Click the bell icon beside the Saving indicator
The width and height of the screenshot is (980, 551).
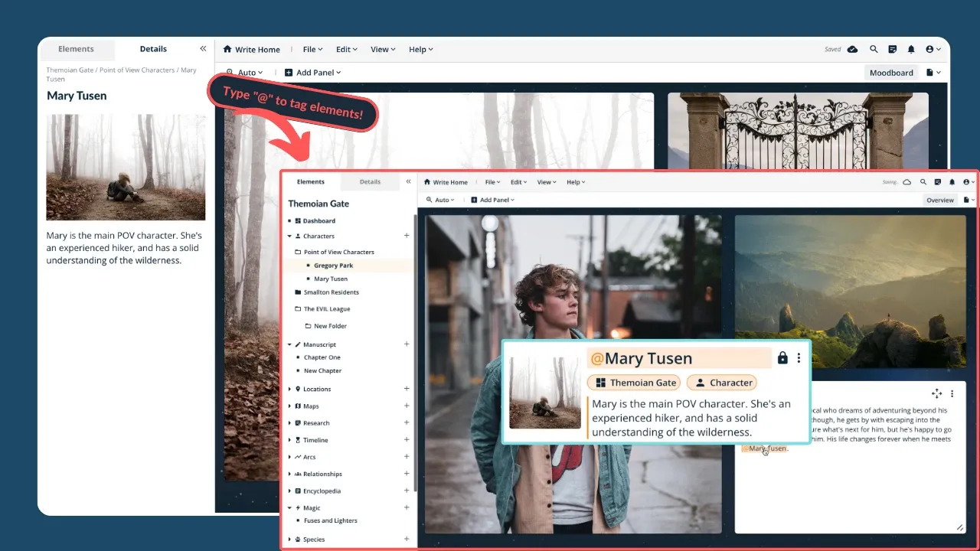tap(952, 182)
